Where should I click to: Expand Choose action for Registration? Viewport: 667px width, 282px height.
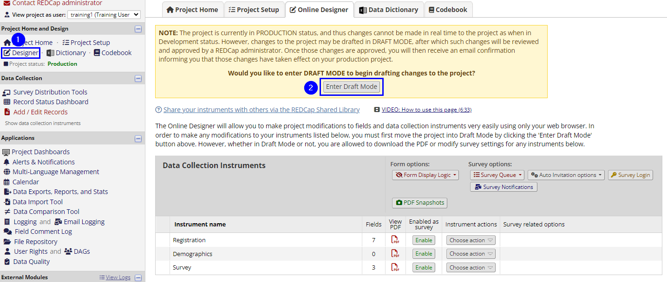471,240
